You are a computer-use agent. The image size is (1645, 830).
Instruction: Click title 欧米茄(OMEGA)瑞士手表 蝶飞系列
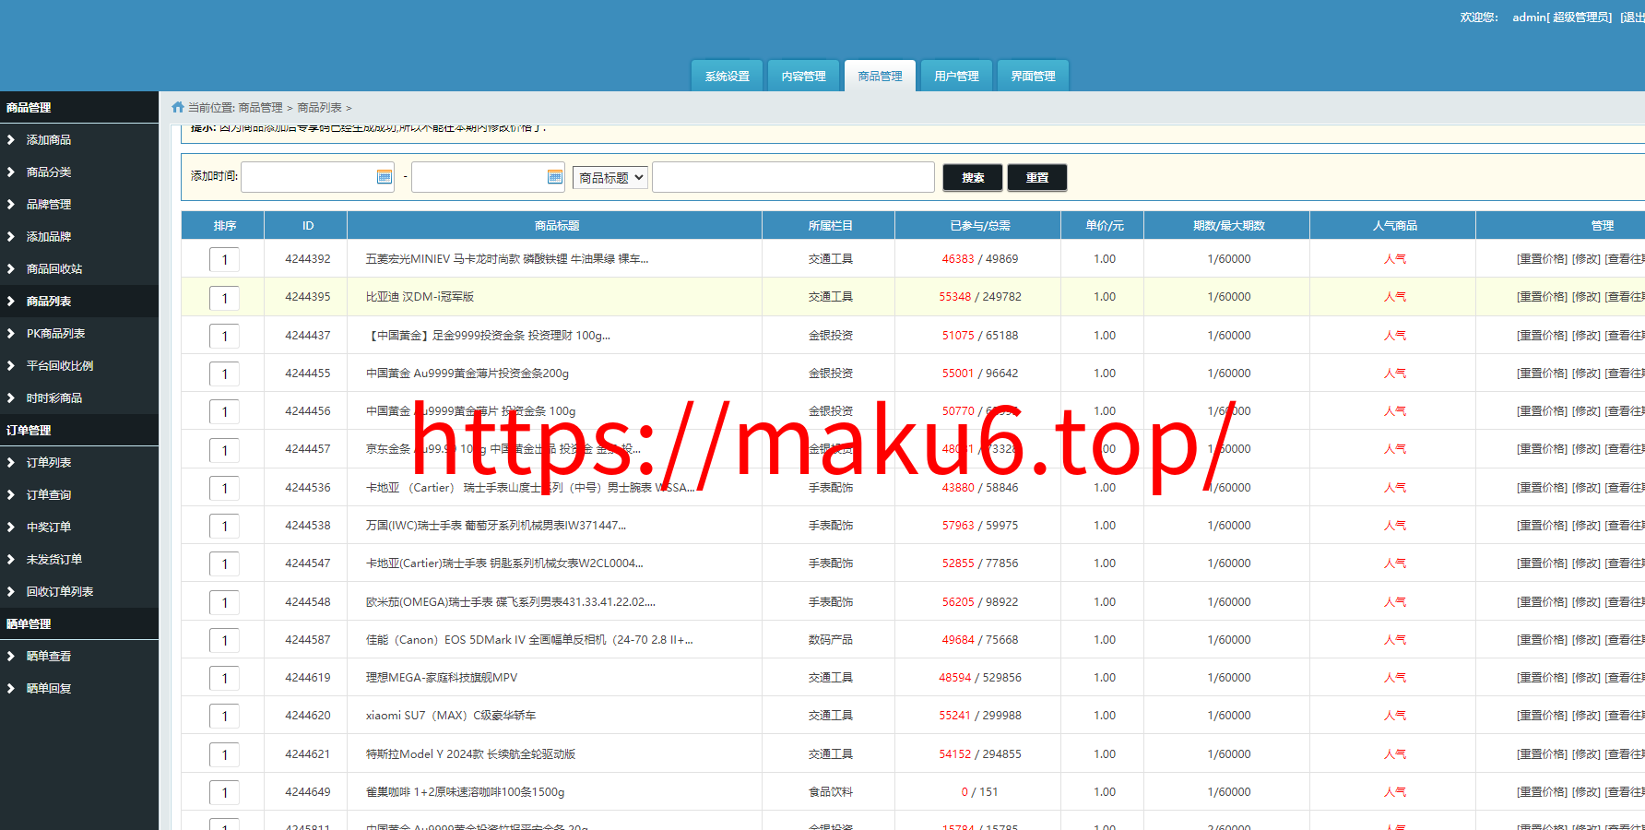point(511,602)
